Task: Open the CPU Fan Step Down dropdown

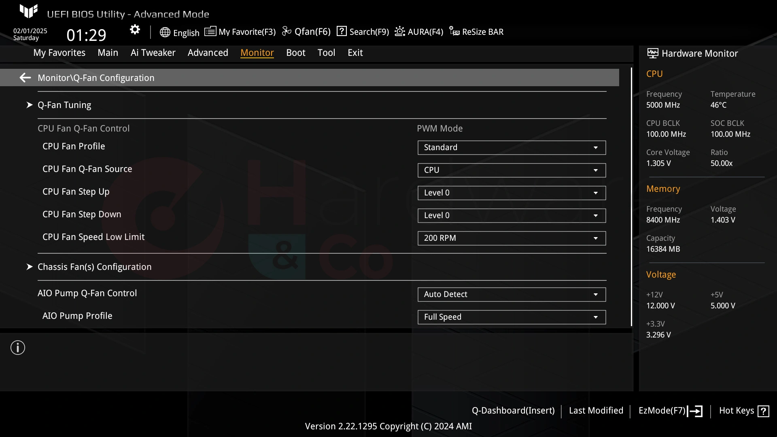Action: 512,216
